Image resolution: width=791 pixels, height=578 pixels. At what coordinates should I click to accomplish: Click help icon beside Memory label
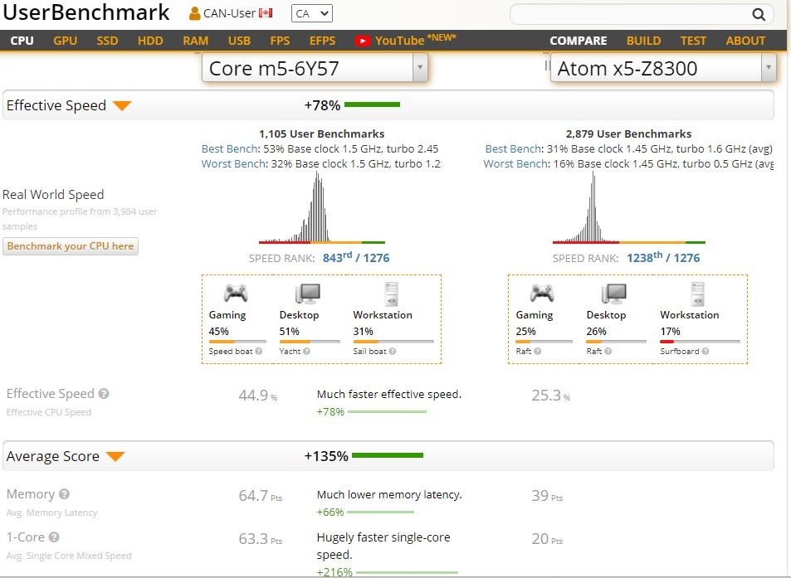click(x=64, y=494)
